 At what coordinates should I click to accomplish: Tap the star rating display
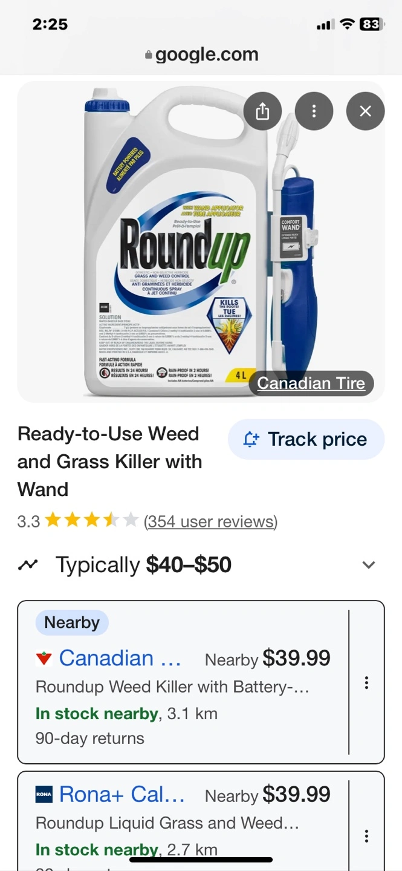pyautogui.click(x=91, y=520)
